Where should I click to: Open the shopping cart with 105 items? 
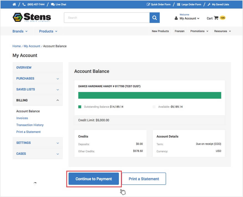[216, 18]
